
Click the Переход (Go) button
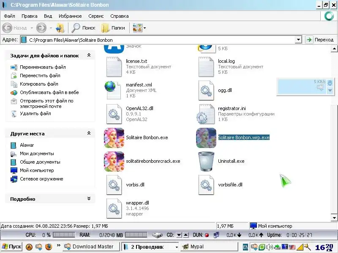point(320,40)
